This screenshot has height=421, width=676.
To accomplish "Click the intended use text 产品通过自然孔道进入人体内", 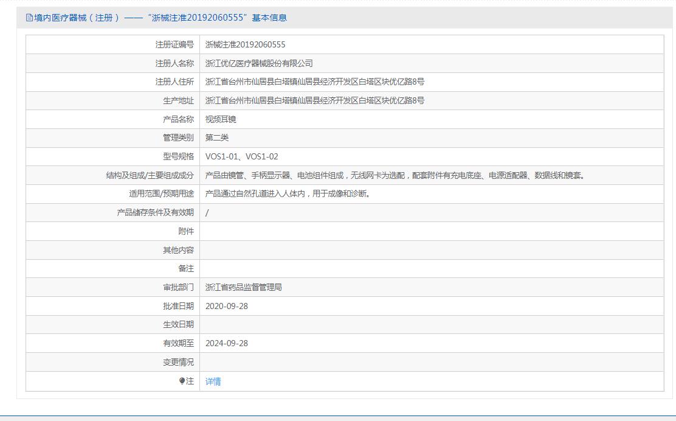I will pos(288,193).
